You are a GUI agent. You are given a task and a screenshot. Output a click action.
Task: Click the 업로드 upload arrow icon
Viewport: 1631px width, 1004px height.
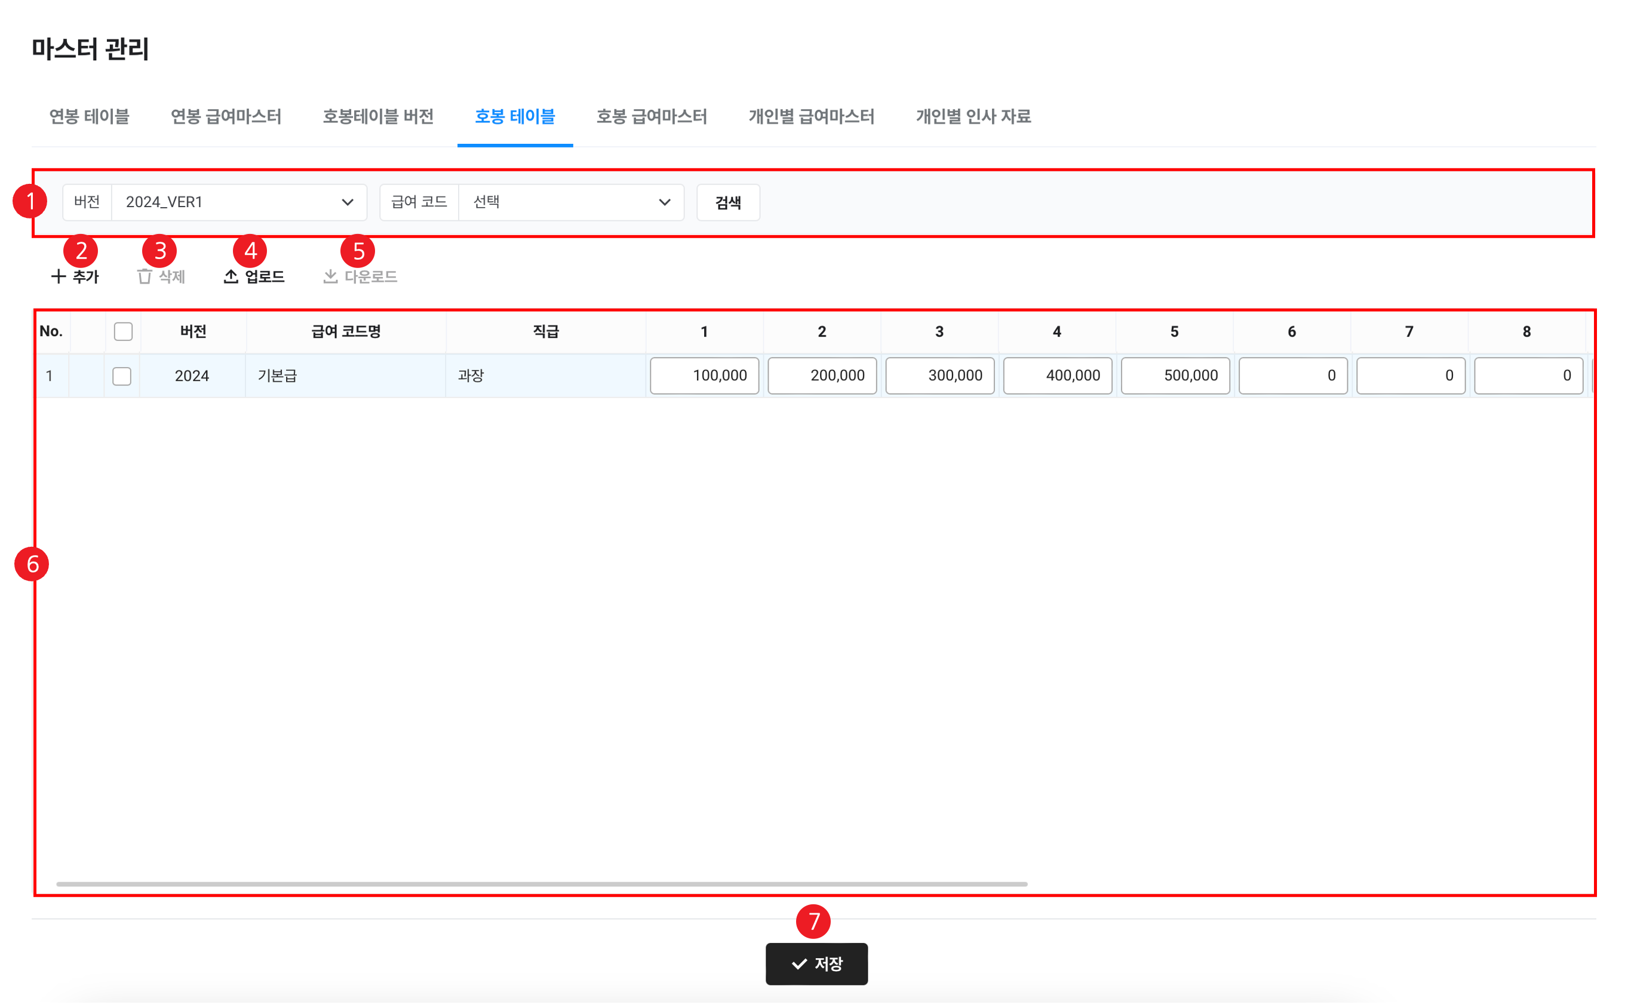(231, 276)
